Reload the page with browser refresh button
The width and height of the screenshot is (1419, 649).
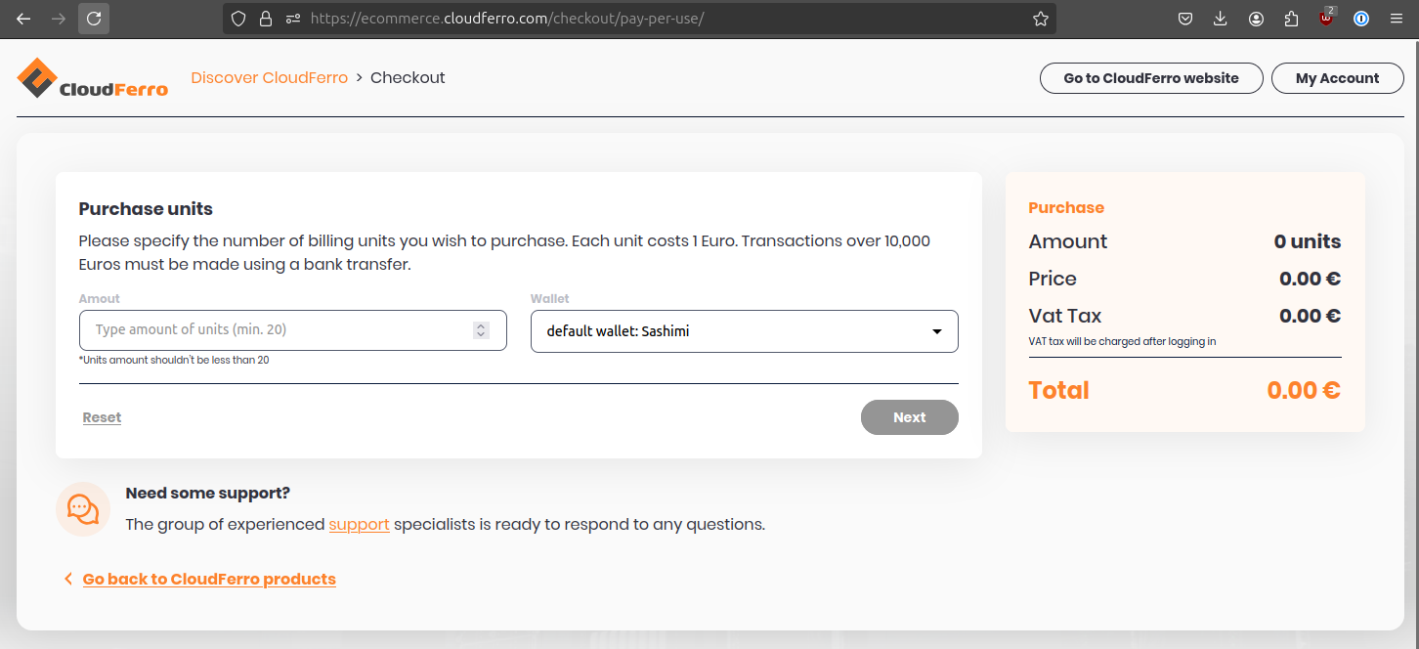[94, 19]
